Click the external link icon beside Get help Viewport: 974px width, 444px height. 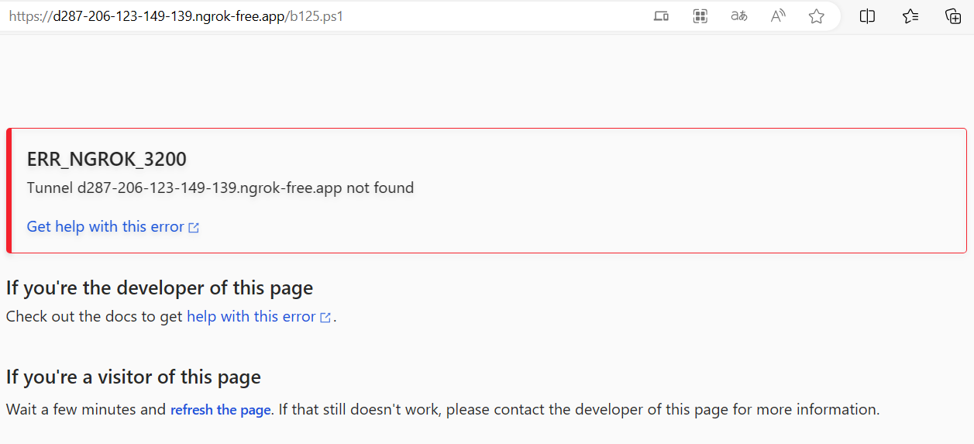(x=194, y=228)
